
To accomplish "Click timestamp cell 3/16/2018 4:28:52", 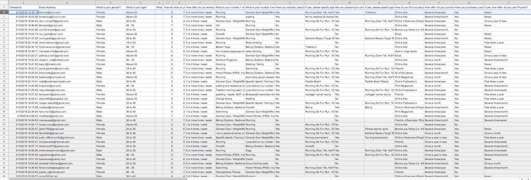I will 23,116.
